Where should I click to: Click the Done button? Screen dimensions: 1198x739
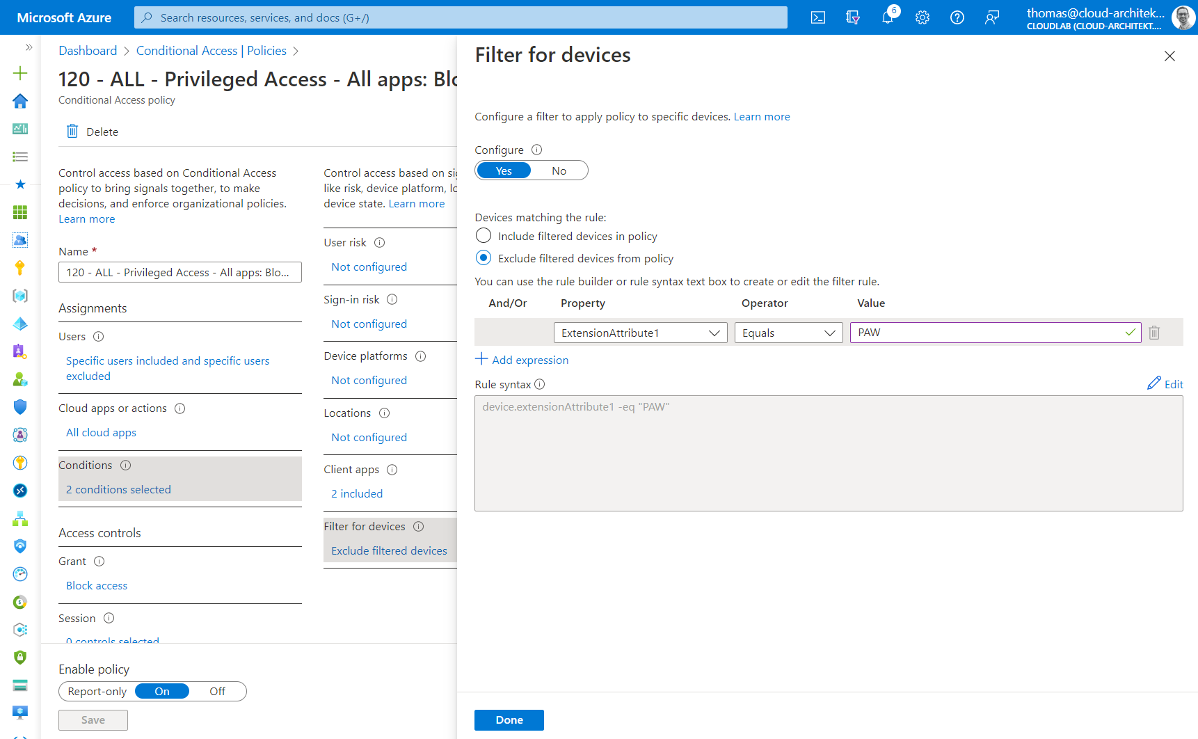pyautogui.click(x=509, y=720)
